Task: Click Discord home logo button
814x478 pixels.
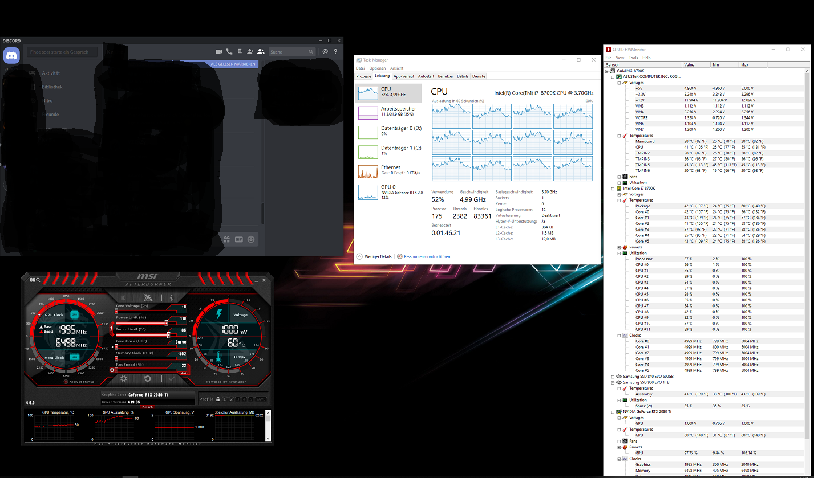Action: [11, 55]
